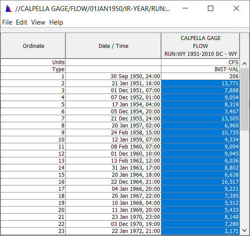Minimize the data table window

coord(185,8)
